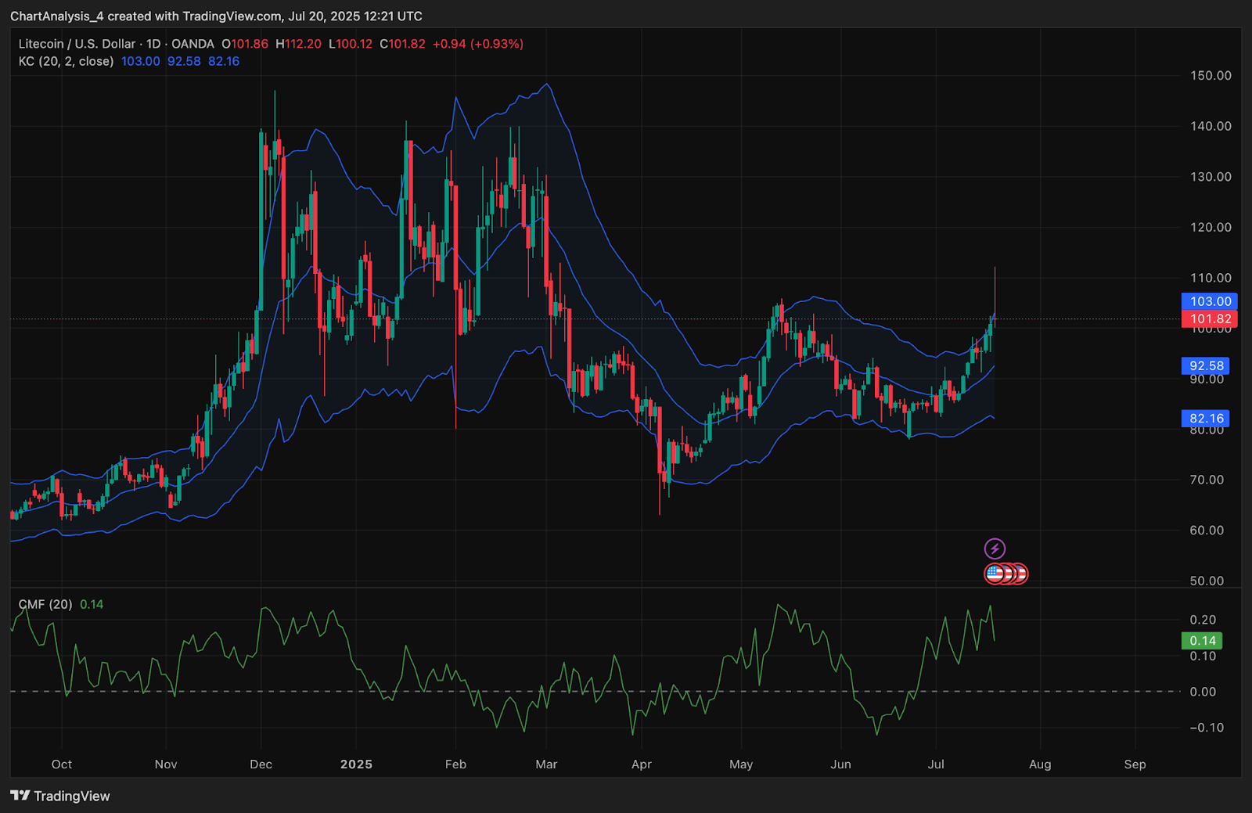This screenshot has width=1252, height=813.
Task: Open the KC (20, 2, close) indicator legend
Action: pos(66,61)
